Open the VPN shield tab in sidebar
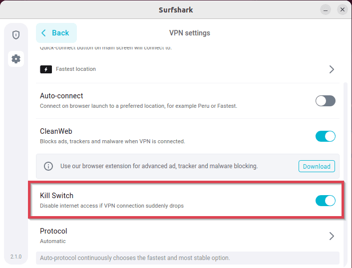Image resolution: width=352 pixels, height=268 pixels. 16,35
